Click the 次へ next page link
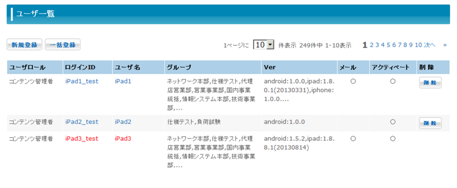 [x=430, y=45]
